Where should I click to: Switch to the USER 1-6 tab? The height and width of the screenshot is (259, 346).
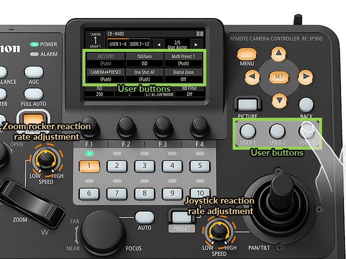[117, 44]
